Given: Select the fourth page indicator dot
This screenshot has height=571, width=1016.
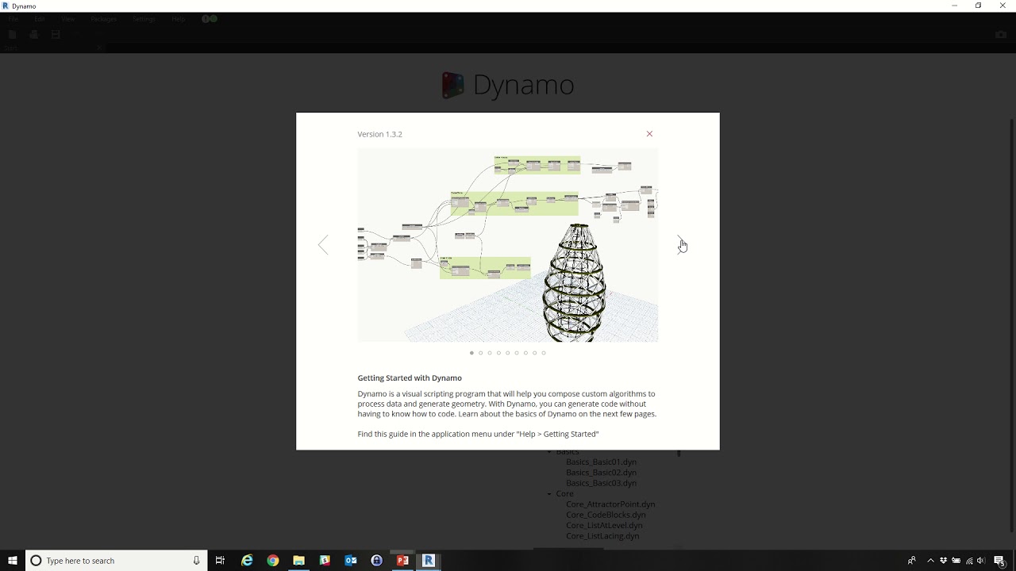Looking at the screenshot, I should (498, 353).
